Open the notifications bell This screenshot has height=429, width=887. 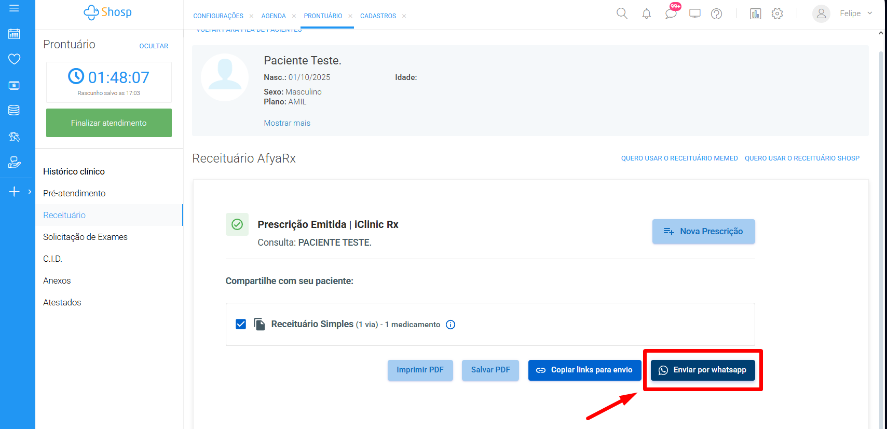pyautogui.click(x=646, y=14)
